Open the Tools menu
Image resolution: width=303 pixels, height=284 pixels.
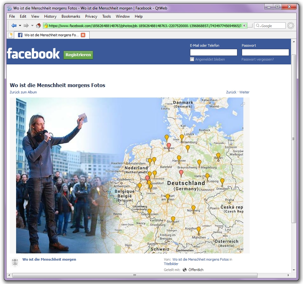(106, 16)
